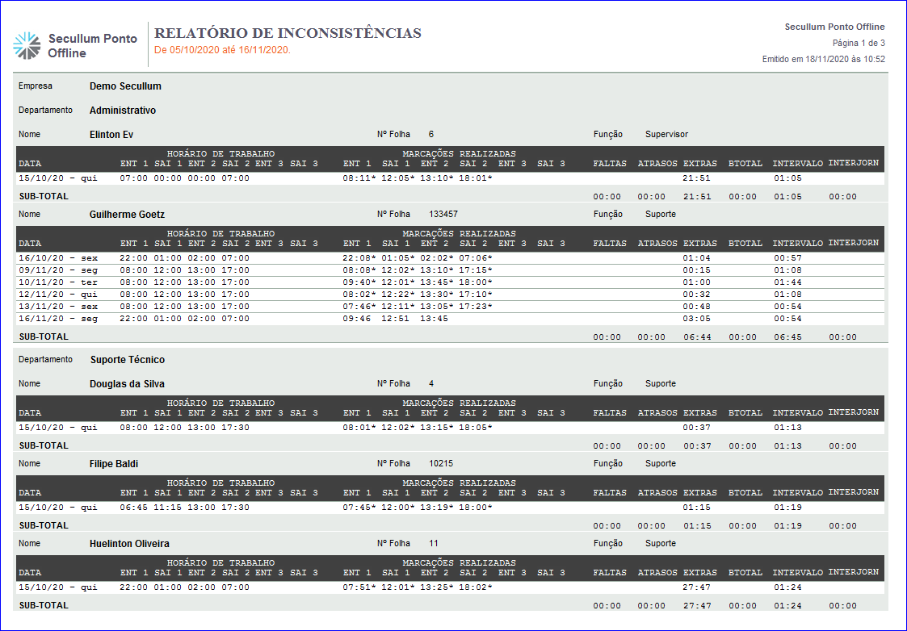Select employee name Elinton Ev
Image resolution: width=907 pixels, height=631 pixels.
coord(111,135)
